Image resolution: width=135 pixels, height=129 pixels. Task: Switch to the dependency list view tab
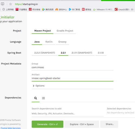(43, 98)
